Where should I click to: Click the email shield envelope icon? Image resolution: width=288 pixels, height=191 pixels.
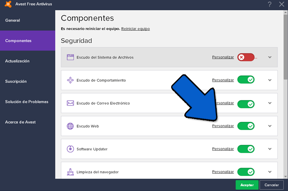pos(70,103)
